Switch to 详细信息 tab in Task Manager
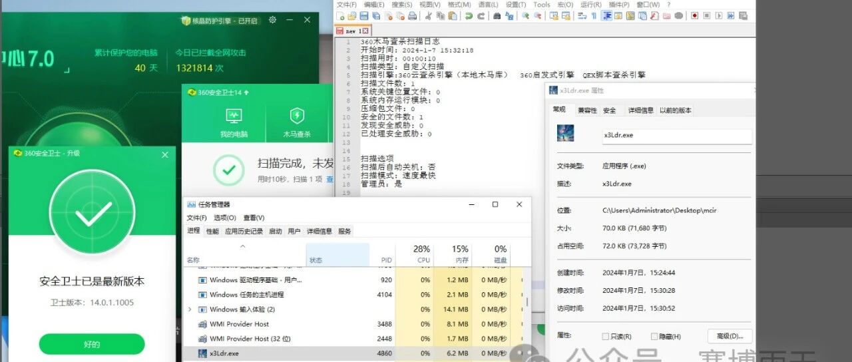The height and width of the screenshot is (362, 852). pyautogui.click(x=319, y=231)
